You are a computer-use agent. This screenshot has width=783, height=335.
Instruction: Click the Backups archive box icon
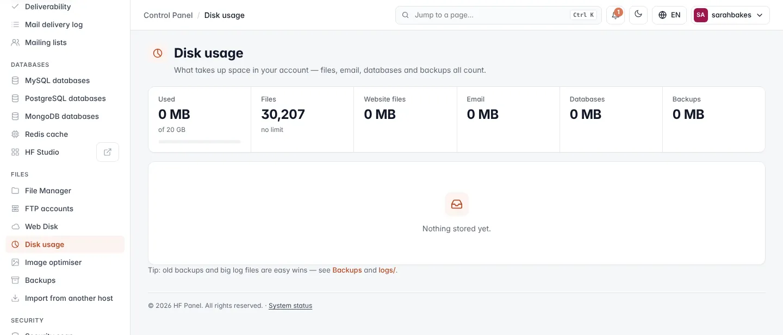(15, 280)
